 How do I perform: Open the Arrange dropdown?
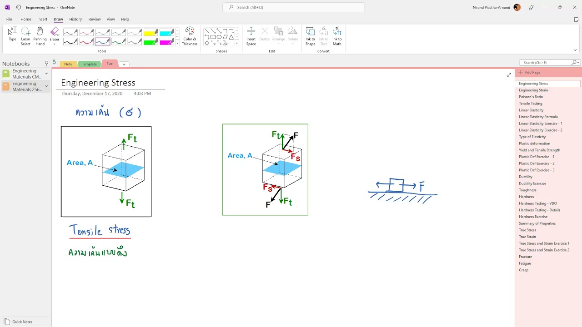(x=279, y=36)
